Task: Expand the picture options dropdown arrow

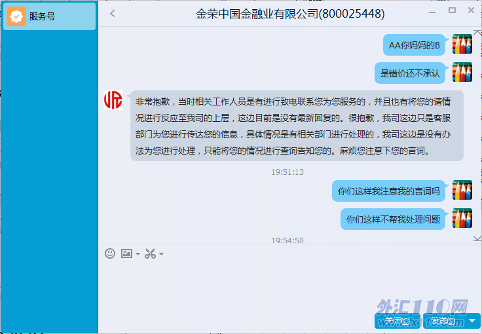Action: click(138, 254)
